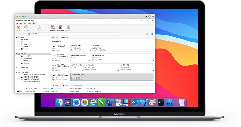This screenshot has height=127, width=241.
Task: Select the Additional (D:) partition block
Action: (x=123, y=57)
